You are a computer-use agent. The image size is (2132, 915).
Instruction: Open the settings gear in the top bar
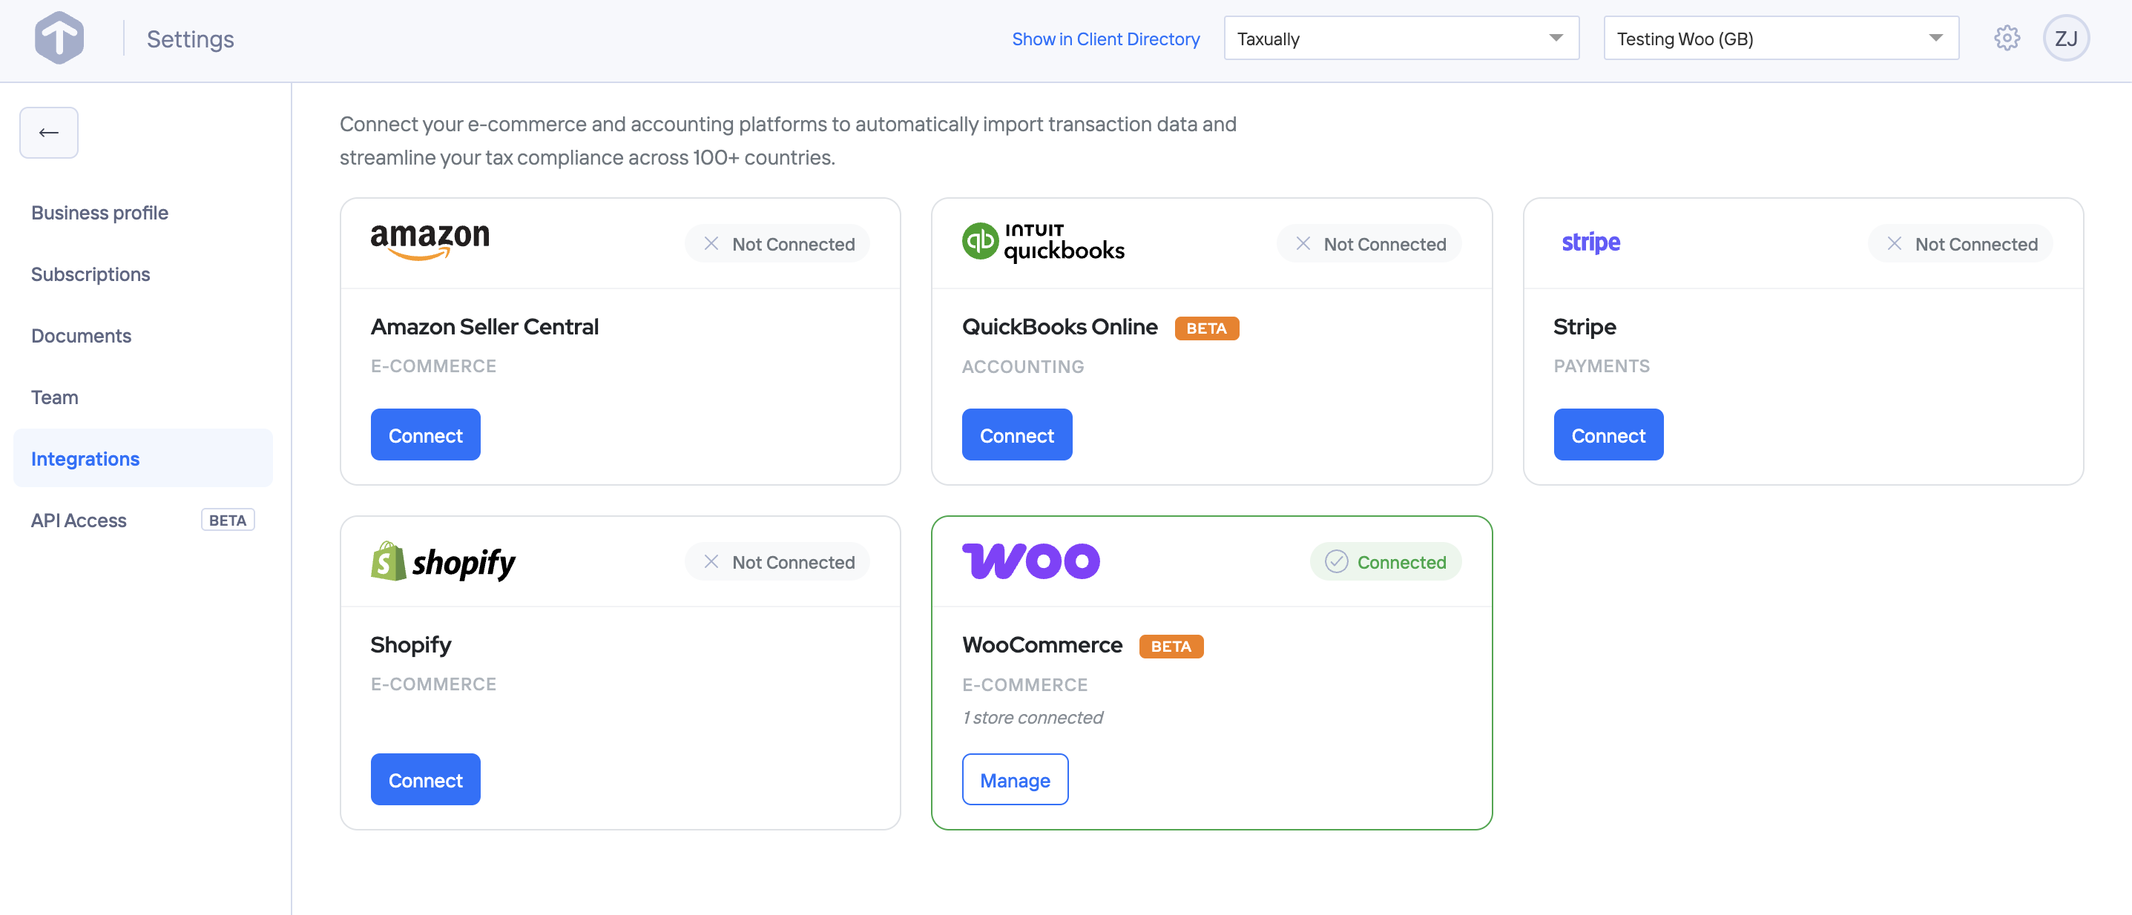[2006, 38]
